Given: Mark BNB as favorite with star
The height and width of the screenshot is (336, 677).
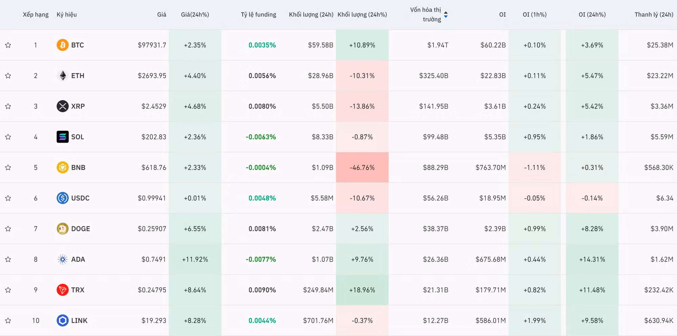Looking at the screenshot, I should coord(8,167).
